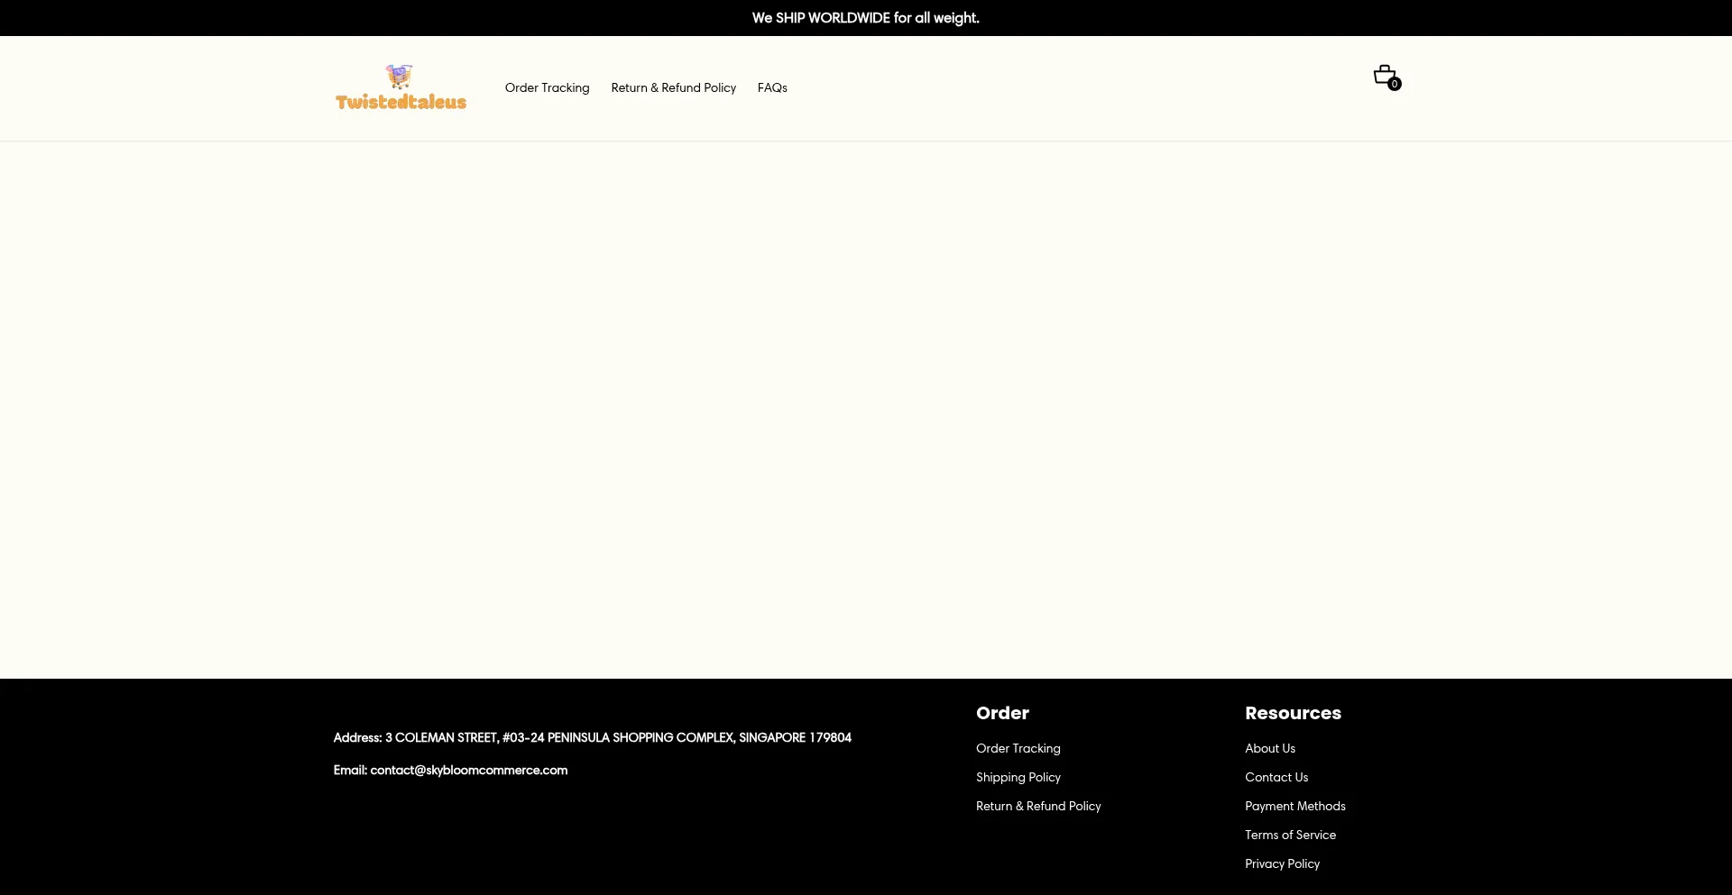Click the shopping cart graphic above logo
The width and height of the screenshot is (1732, 895).
click(x=399, y=76)
